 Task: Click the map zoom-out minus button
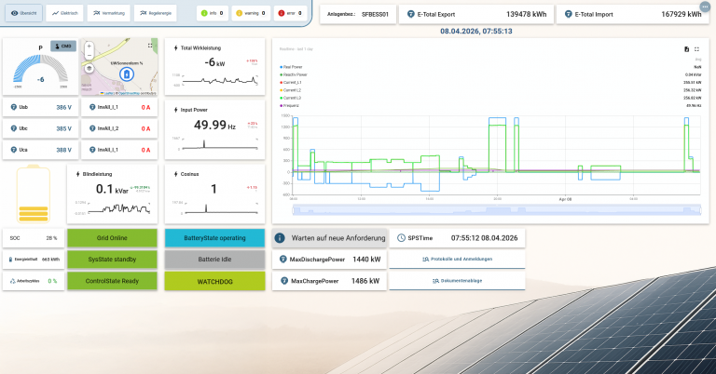pos(89,54)
